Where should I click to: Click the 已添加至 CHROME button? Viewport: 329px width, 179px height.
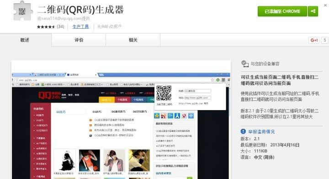282,11
